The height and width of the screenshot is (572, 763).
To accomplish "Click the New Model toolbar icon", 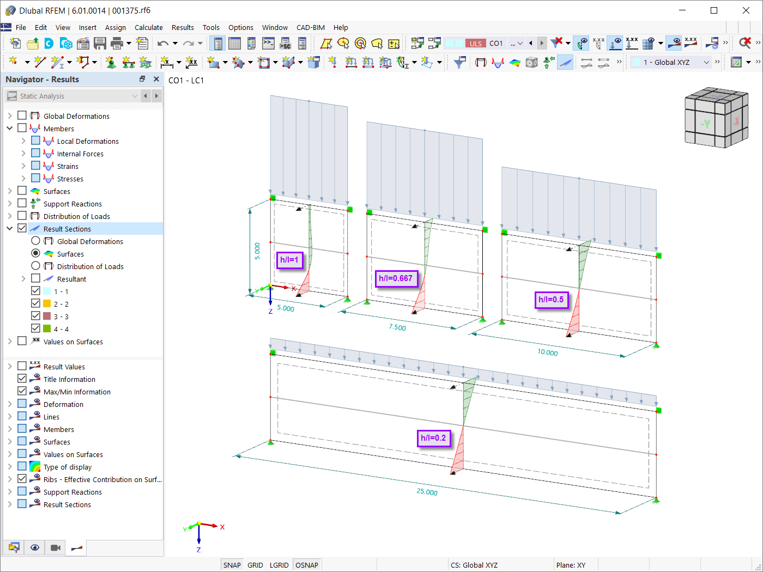I will (x=15, y=43).
